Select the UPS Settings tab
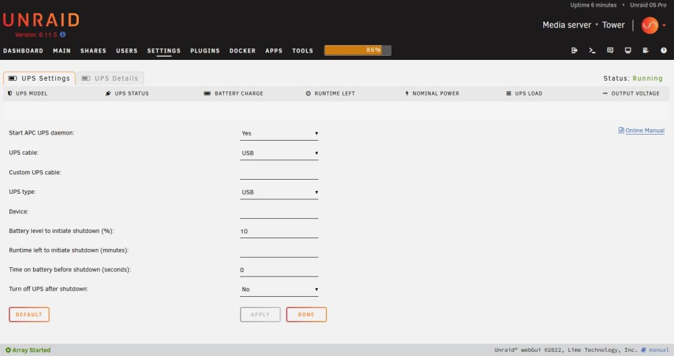The width and height of the screenshot is (674, 356). tap(39, 78)
